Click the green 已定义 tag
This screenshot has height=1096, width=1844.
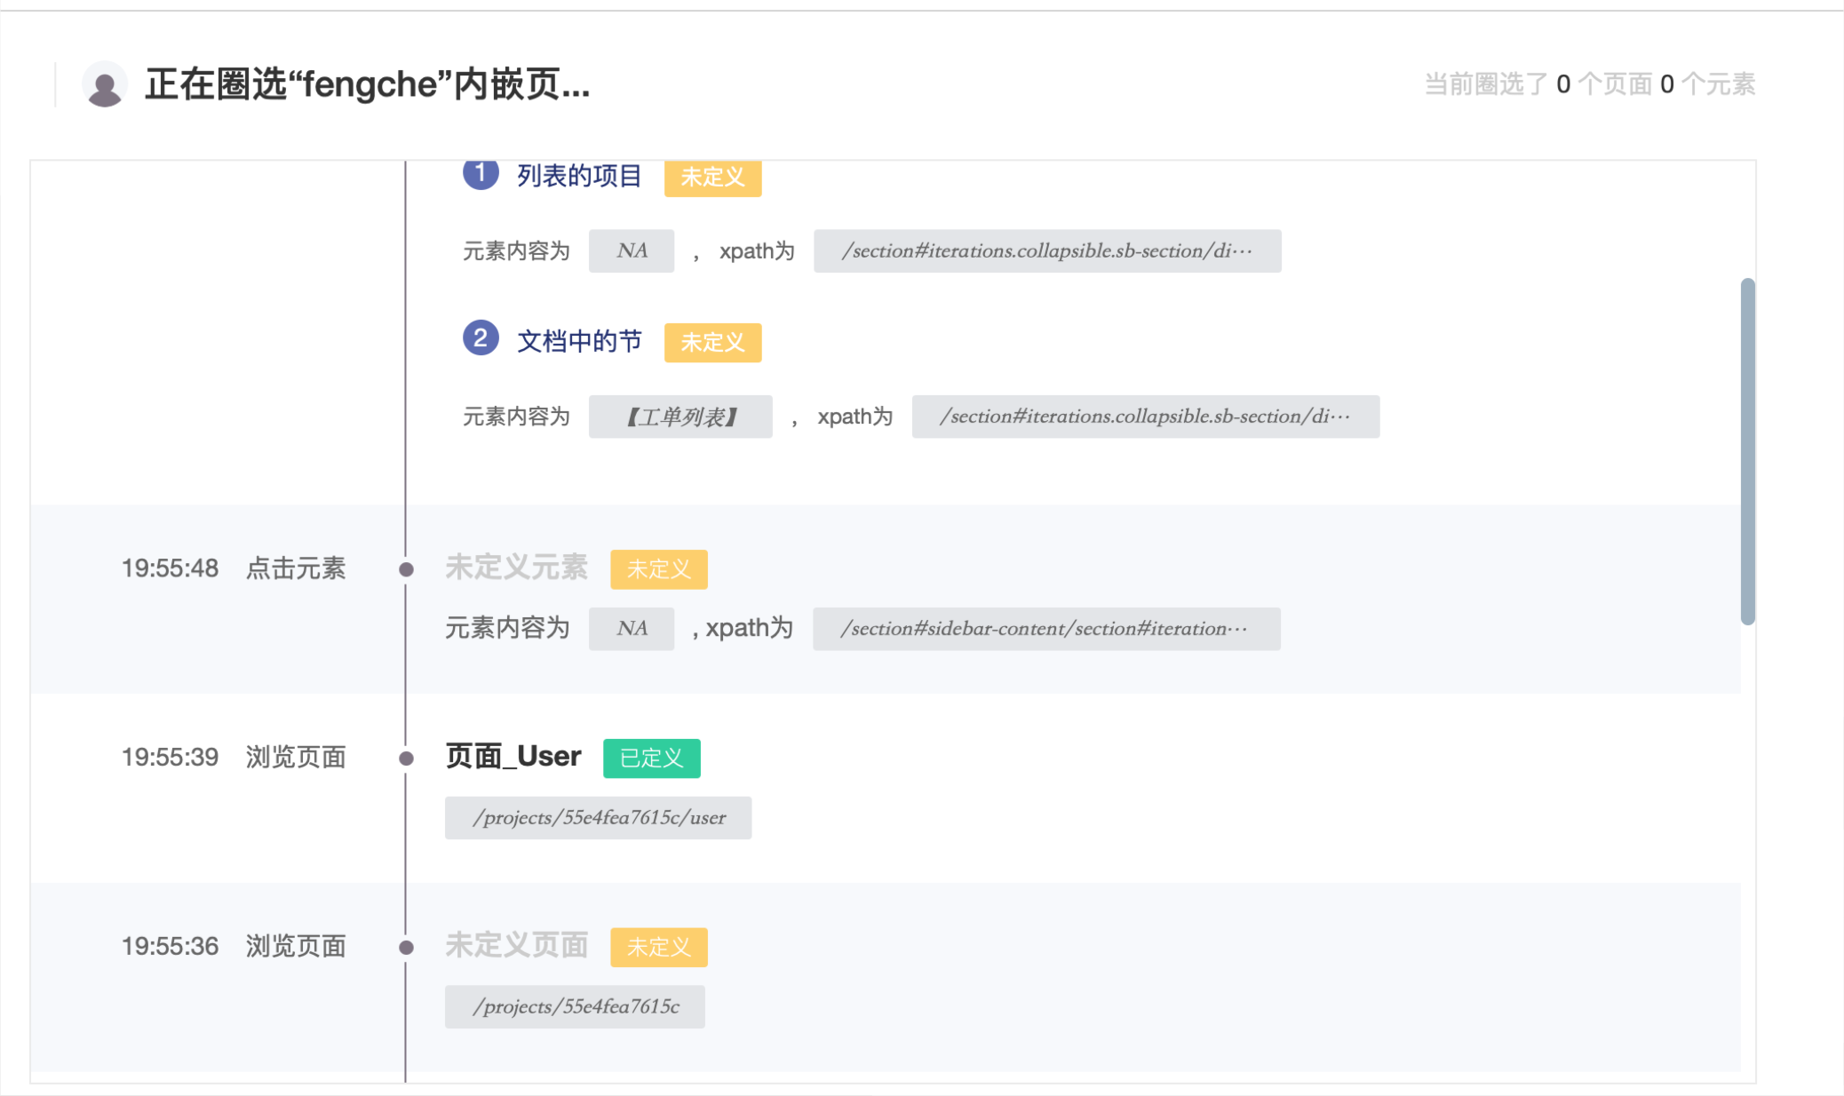(x=651, y=758)
